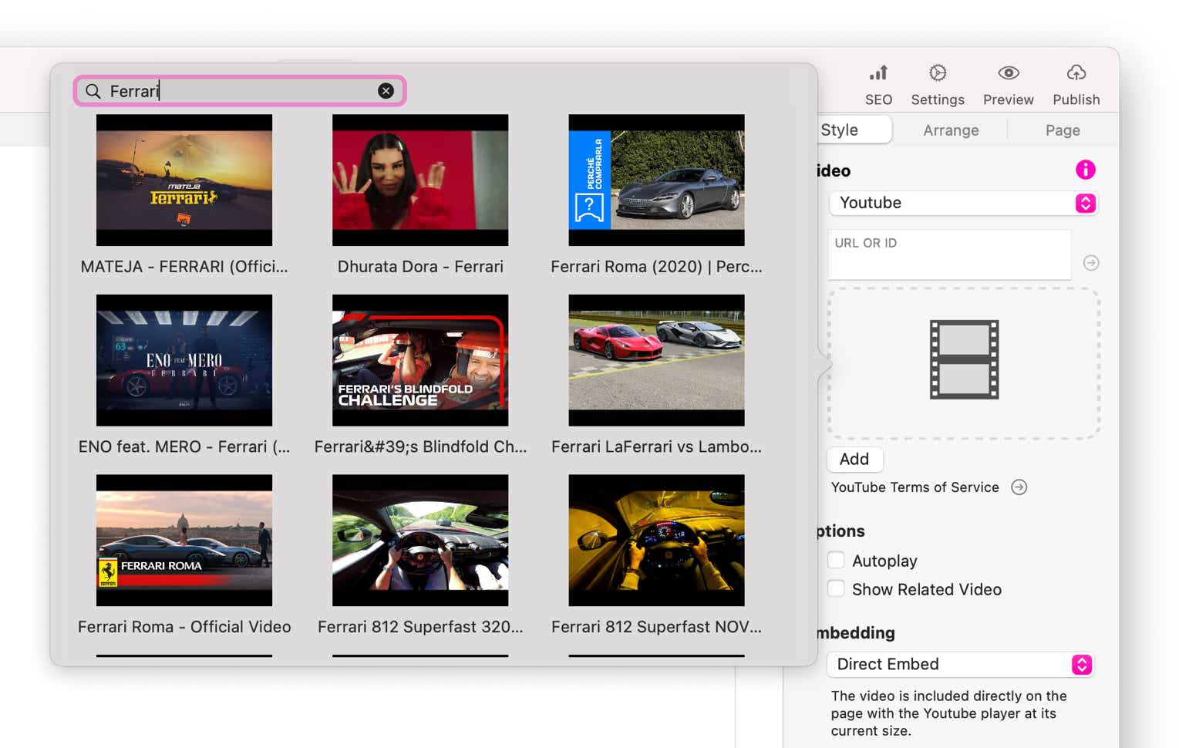Select the Ferrari Roma (2020) thumbnail

[656, 180]
